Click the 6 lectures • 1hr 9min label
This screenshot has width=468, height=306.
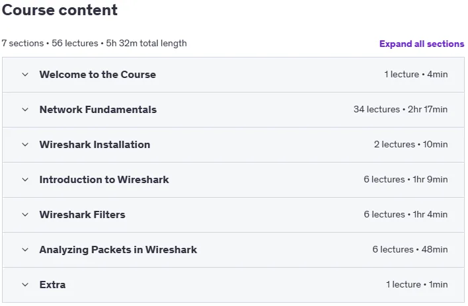tap(406, 179)
